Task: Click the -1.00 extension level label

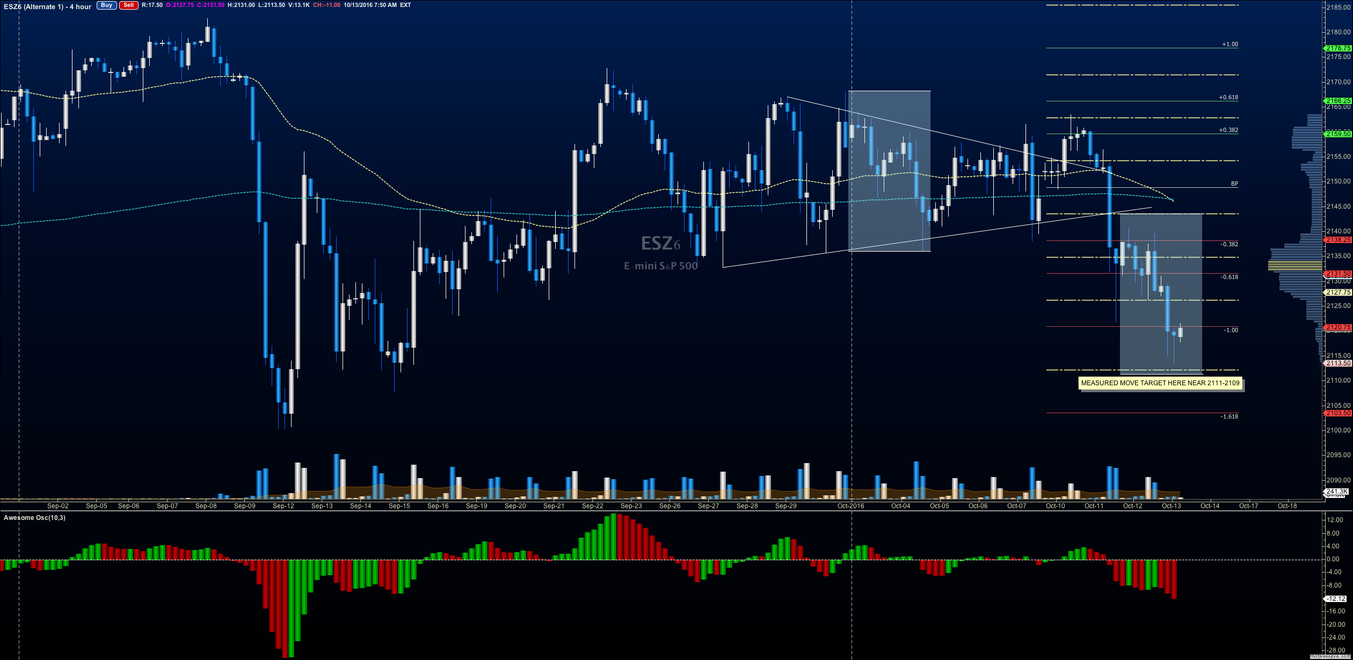Action: click(x=1231, y=331)
